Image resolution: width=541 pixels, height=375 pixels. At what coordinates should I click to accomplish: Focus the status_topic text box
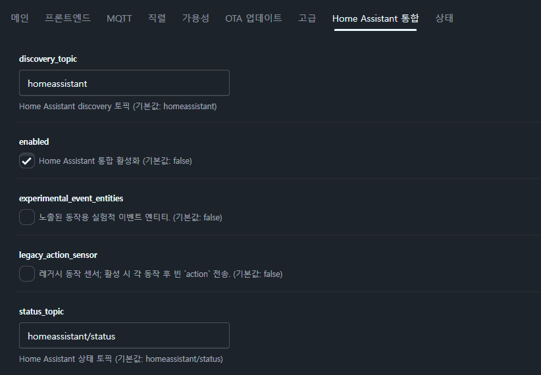[124, 336]
